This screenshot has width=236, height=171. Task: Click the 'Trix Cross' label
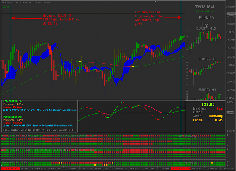click(x=199, y=108)
